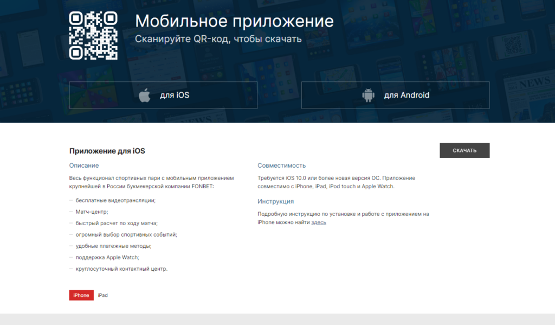Viewport: 555px width, 325px height.
Task: Switch to the iPhone tab
Action: pos(81,295)
